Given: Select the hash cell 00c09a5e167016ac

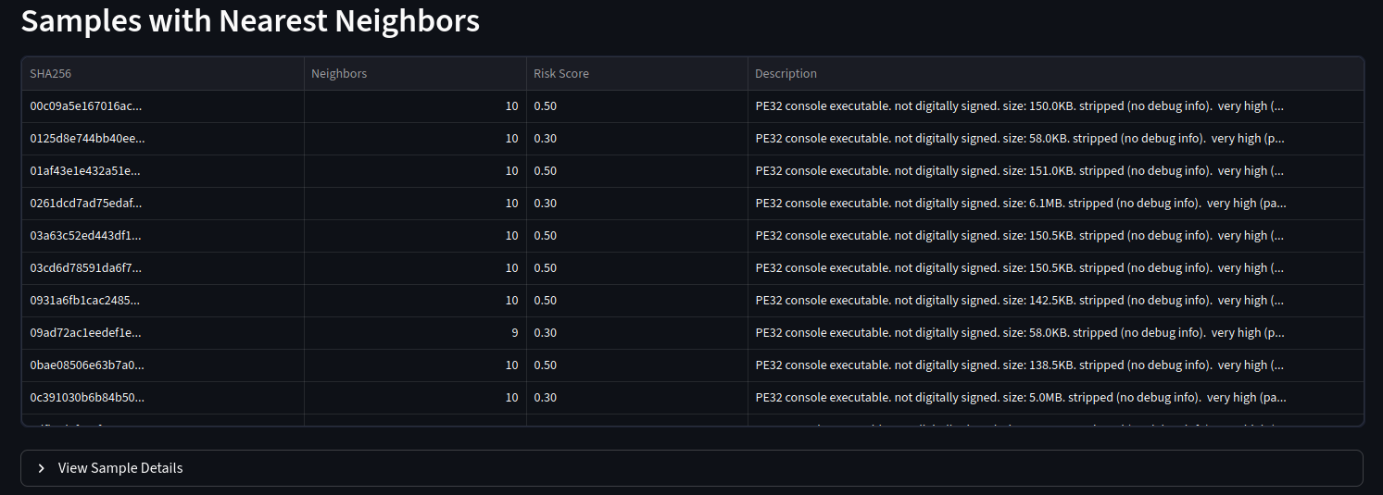Looking at the screenshot, I should pyautogui.click(x=86, y=106).
